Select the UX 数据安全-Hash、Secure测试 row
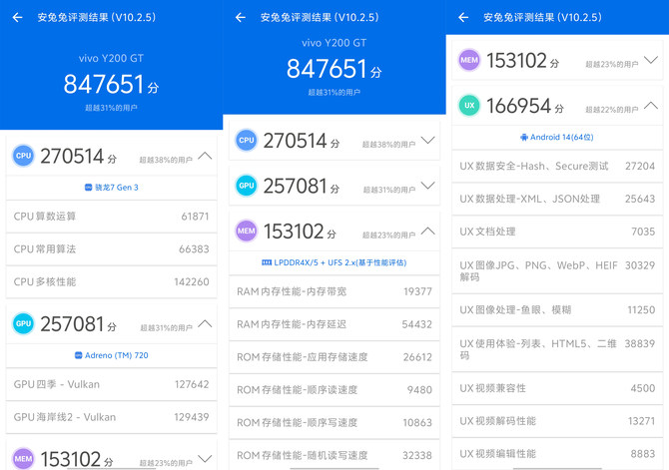This screenshot has width=669, height=470. (x=557, y=167)
